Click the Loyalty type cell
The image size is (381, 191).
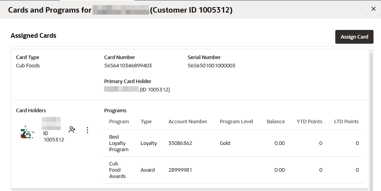pos(149,143)
